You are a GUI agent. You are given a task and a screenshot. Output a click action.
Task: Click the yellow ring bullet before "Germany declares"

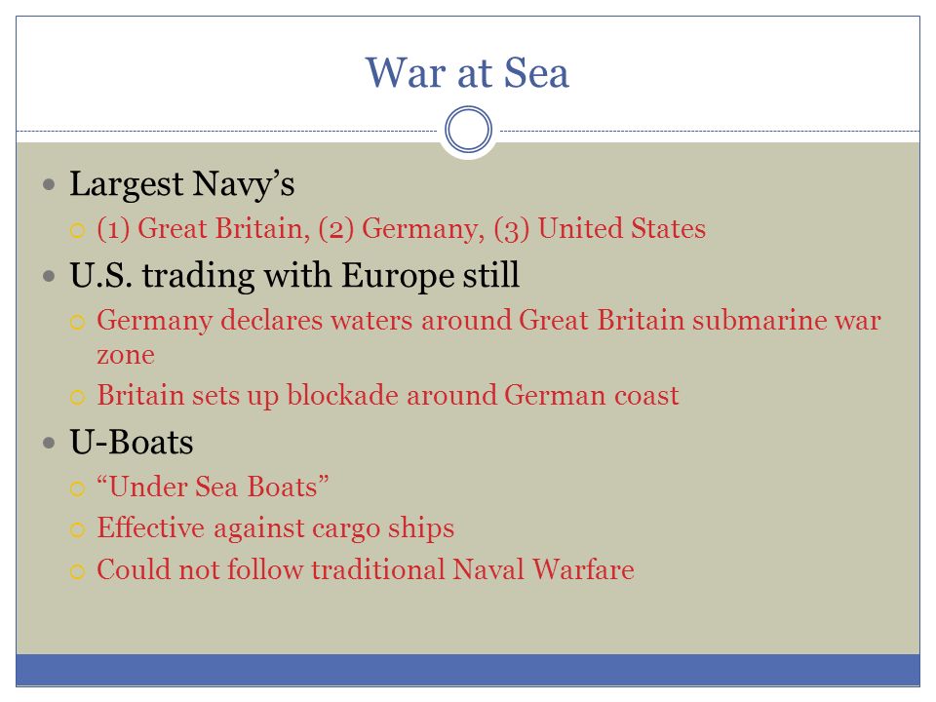[x=78, y=323]
